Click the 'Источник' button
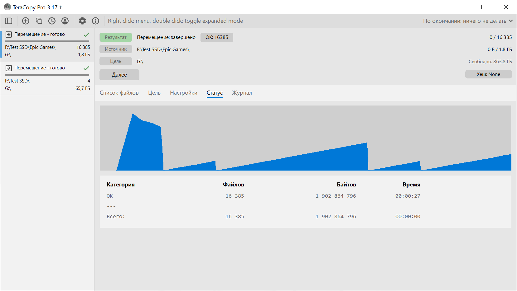517x291 pixels. coord(116,49)
